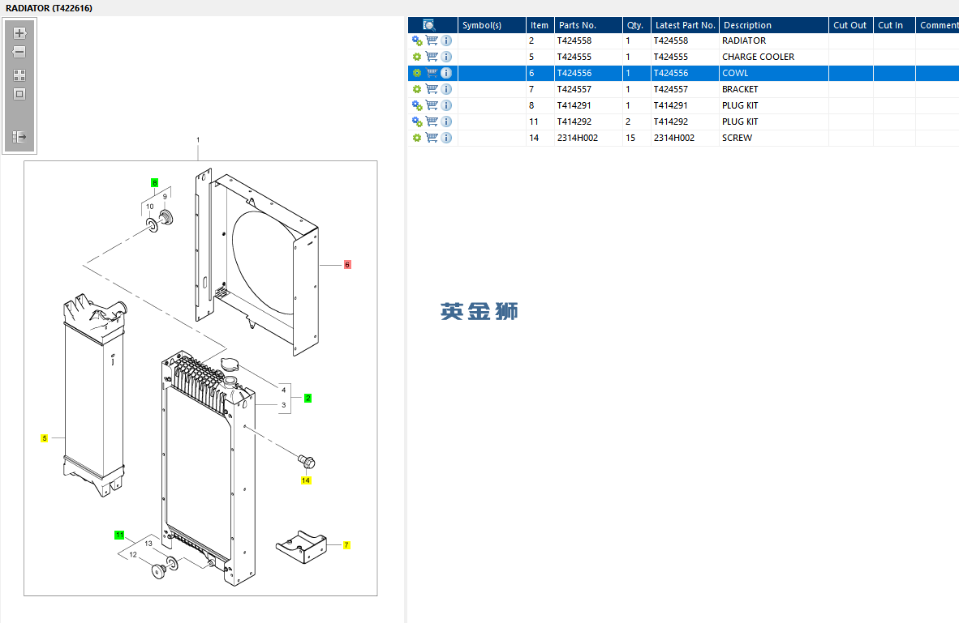Click the Cut In column header
Viewport: 959px width, 623px height.
tap(894, 25)
